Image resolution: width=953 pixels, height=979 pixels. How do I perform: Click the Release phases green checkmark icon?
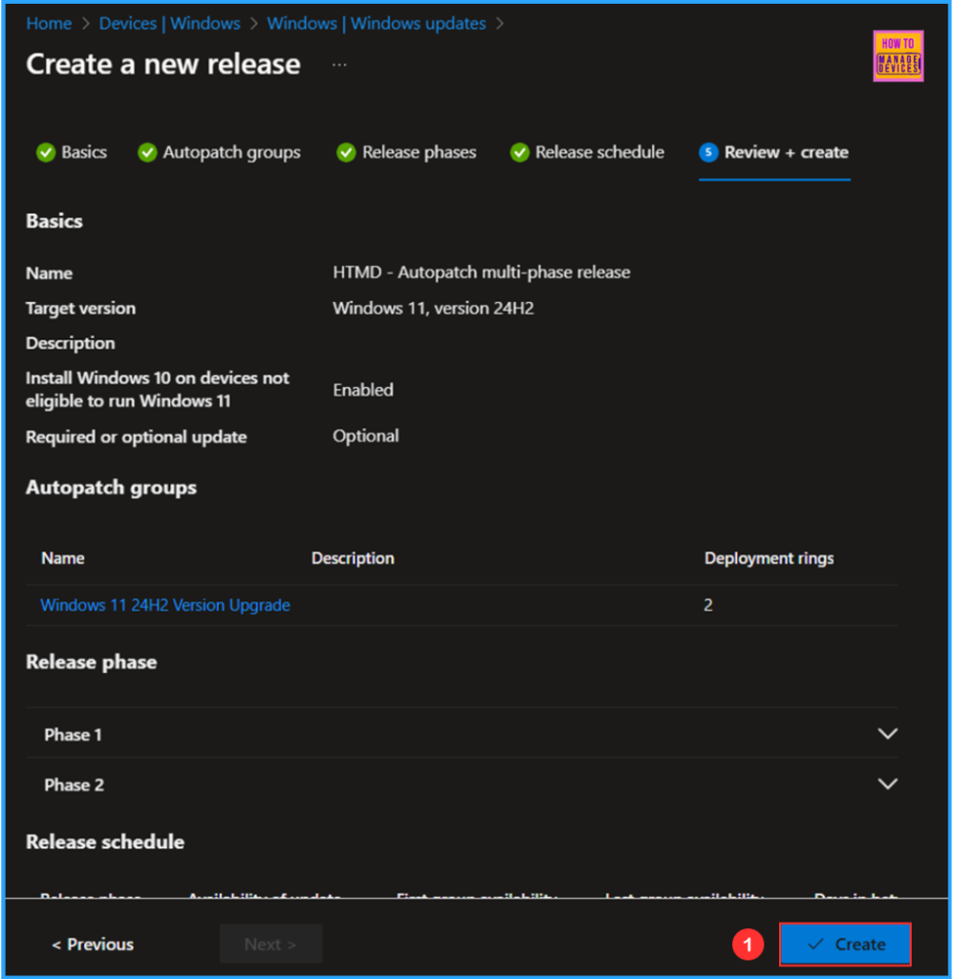point(346,152)
